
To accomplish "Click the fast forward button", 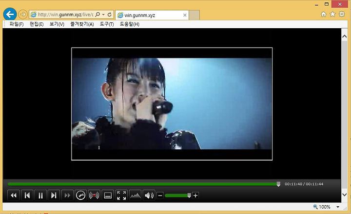I will click(x=67, y=196).
